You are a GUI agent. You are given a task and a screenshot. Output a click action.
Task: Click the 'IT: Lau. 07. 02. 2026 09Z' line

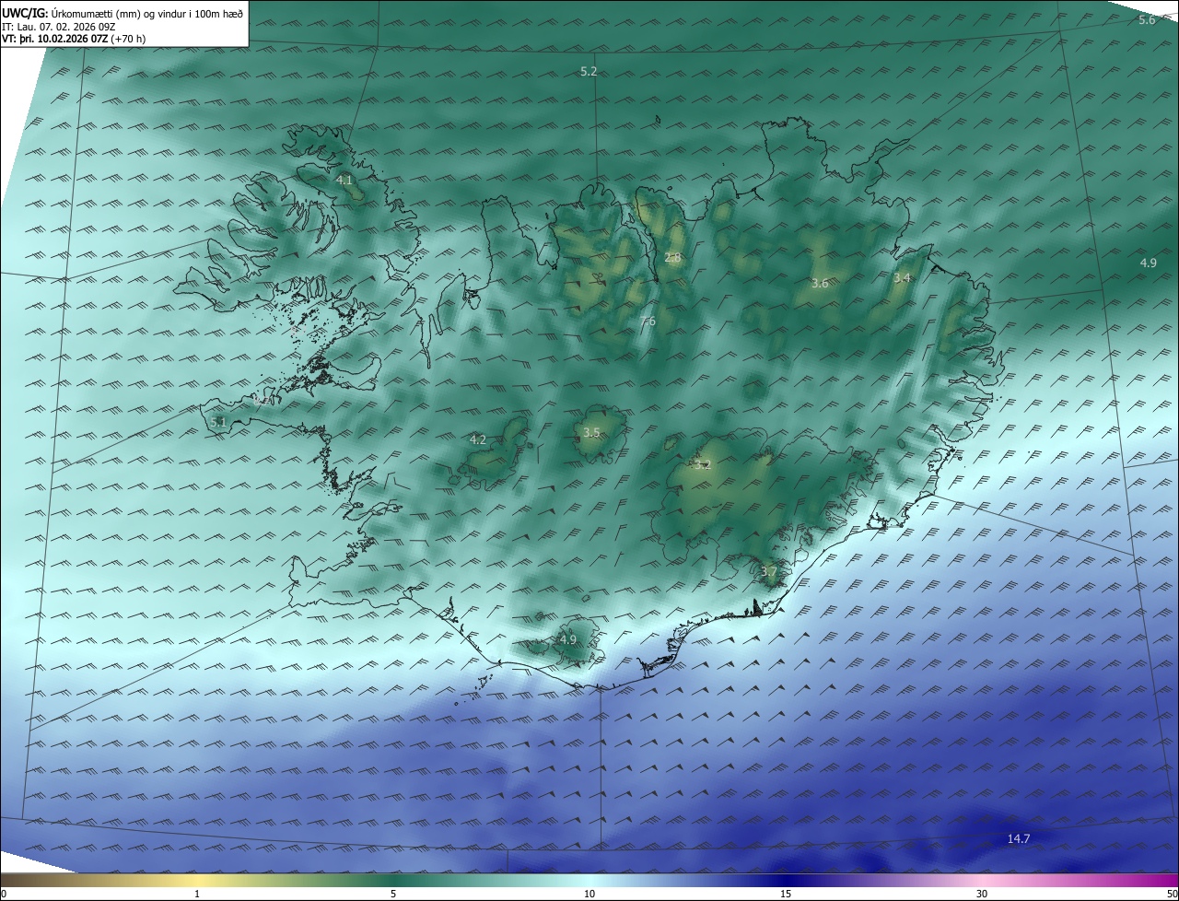(58, 26)
